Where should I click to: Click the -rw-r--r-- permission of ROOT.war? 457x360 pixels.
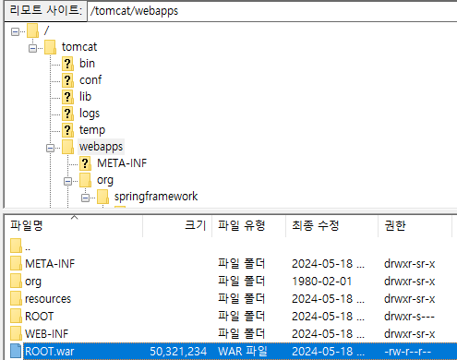[408, 352]
